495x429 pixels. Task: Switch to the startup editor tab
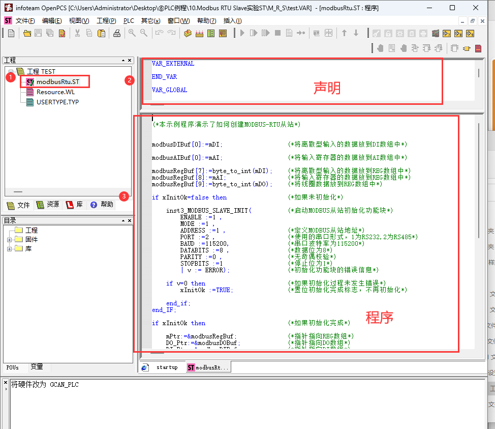coord(162,367)
